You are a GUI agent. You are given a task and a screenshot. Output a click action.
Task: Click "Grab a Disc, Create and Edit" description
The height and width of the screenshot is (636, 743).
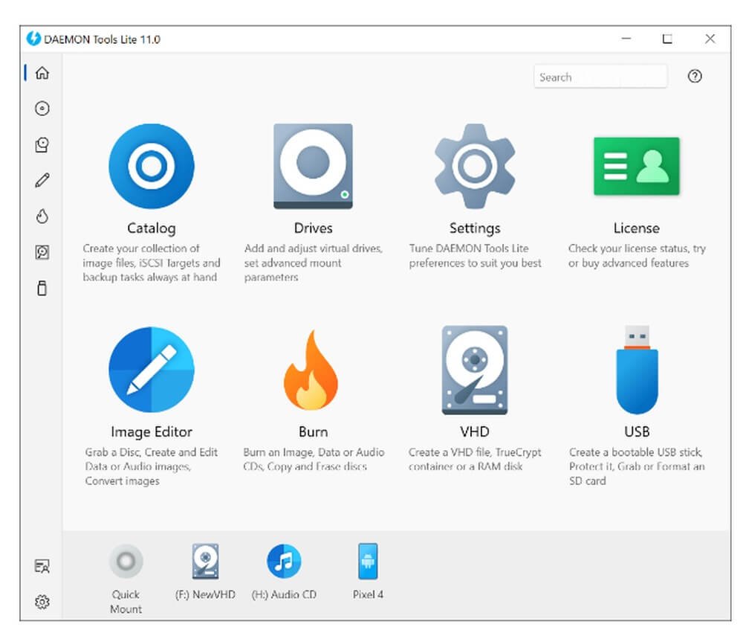point(151,466)
